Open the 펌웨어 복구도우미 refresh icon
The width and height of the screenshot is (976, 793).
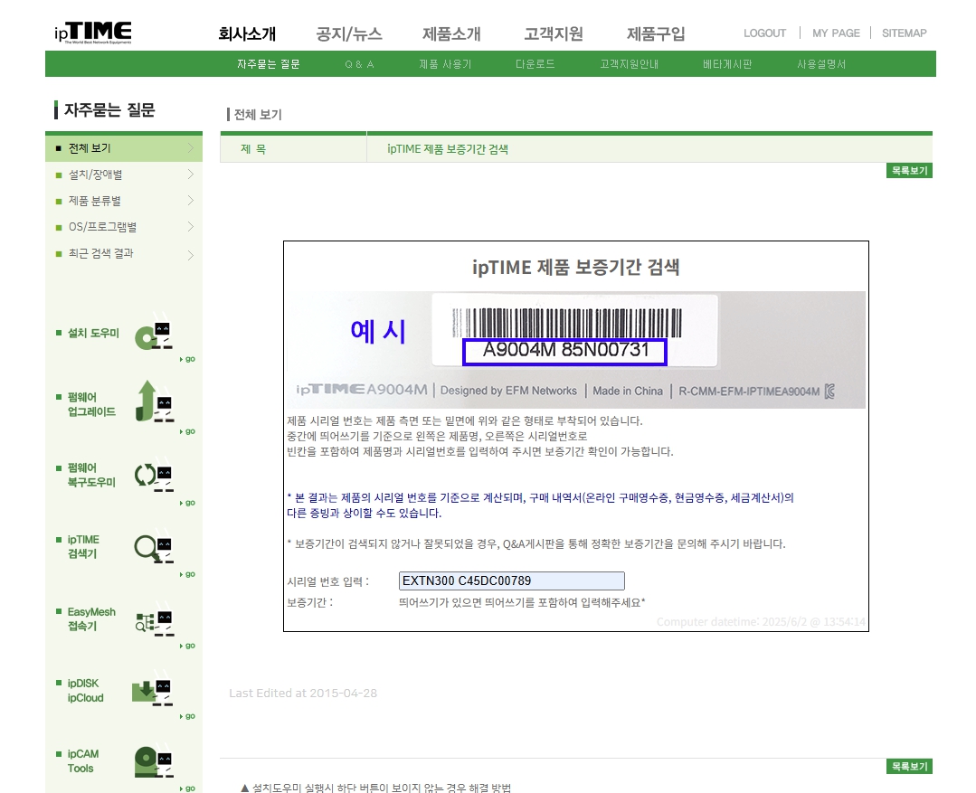pos(154,477)
